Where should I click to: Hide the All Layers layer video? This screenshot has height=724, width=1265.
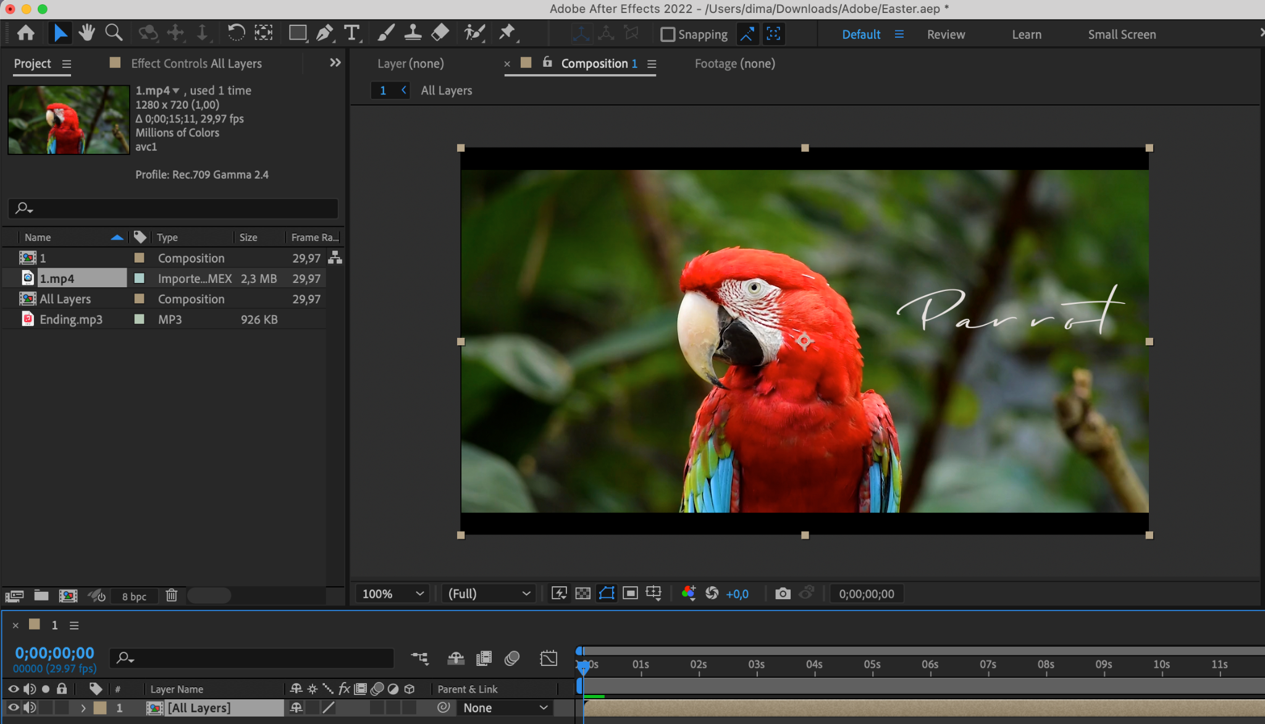[x=13, y=707]
